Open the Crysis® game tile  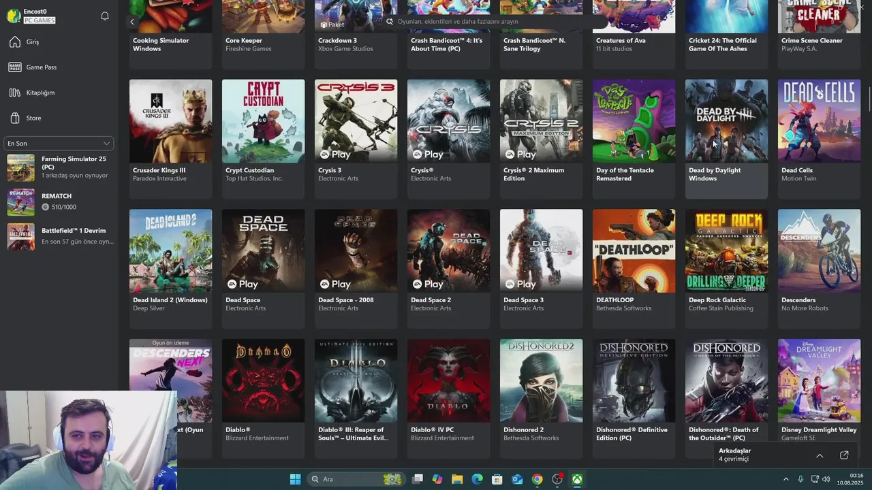(x=448, y=139)
